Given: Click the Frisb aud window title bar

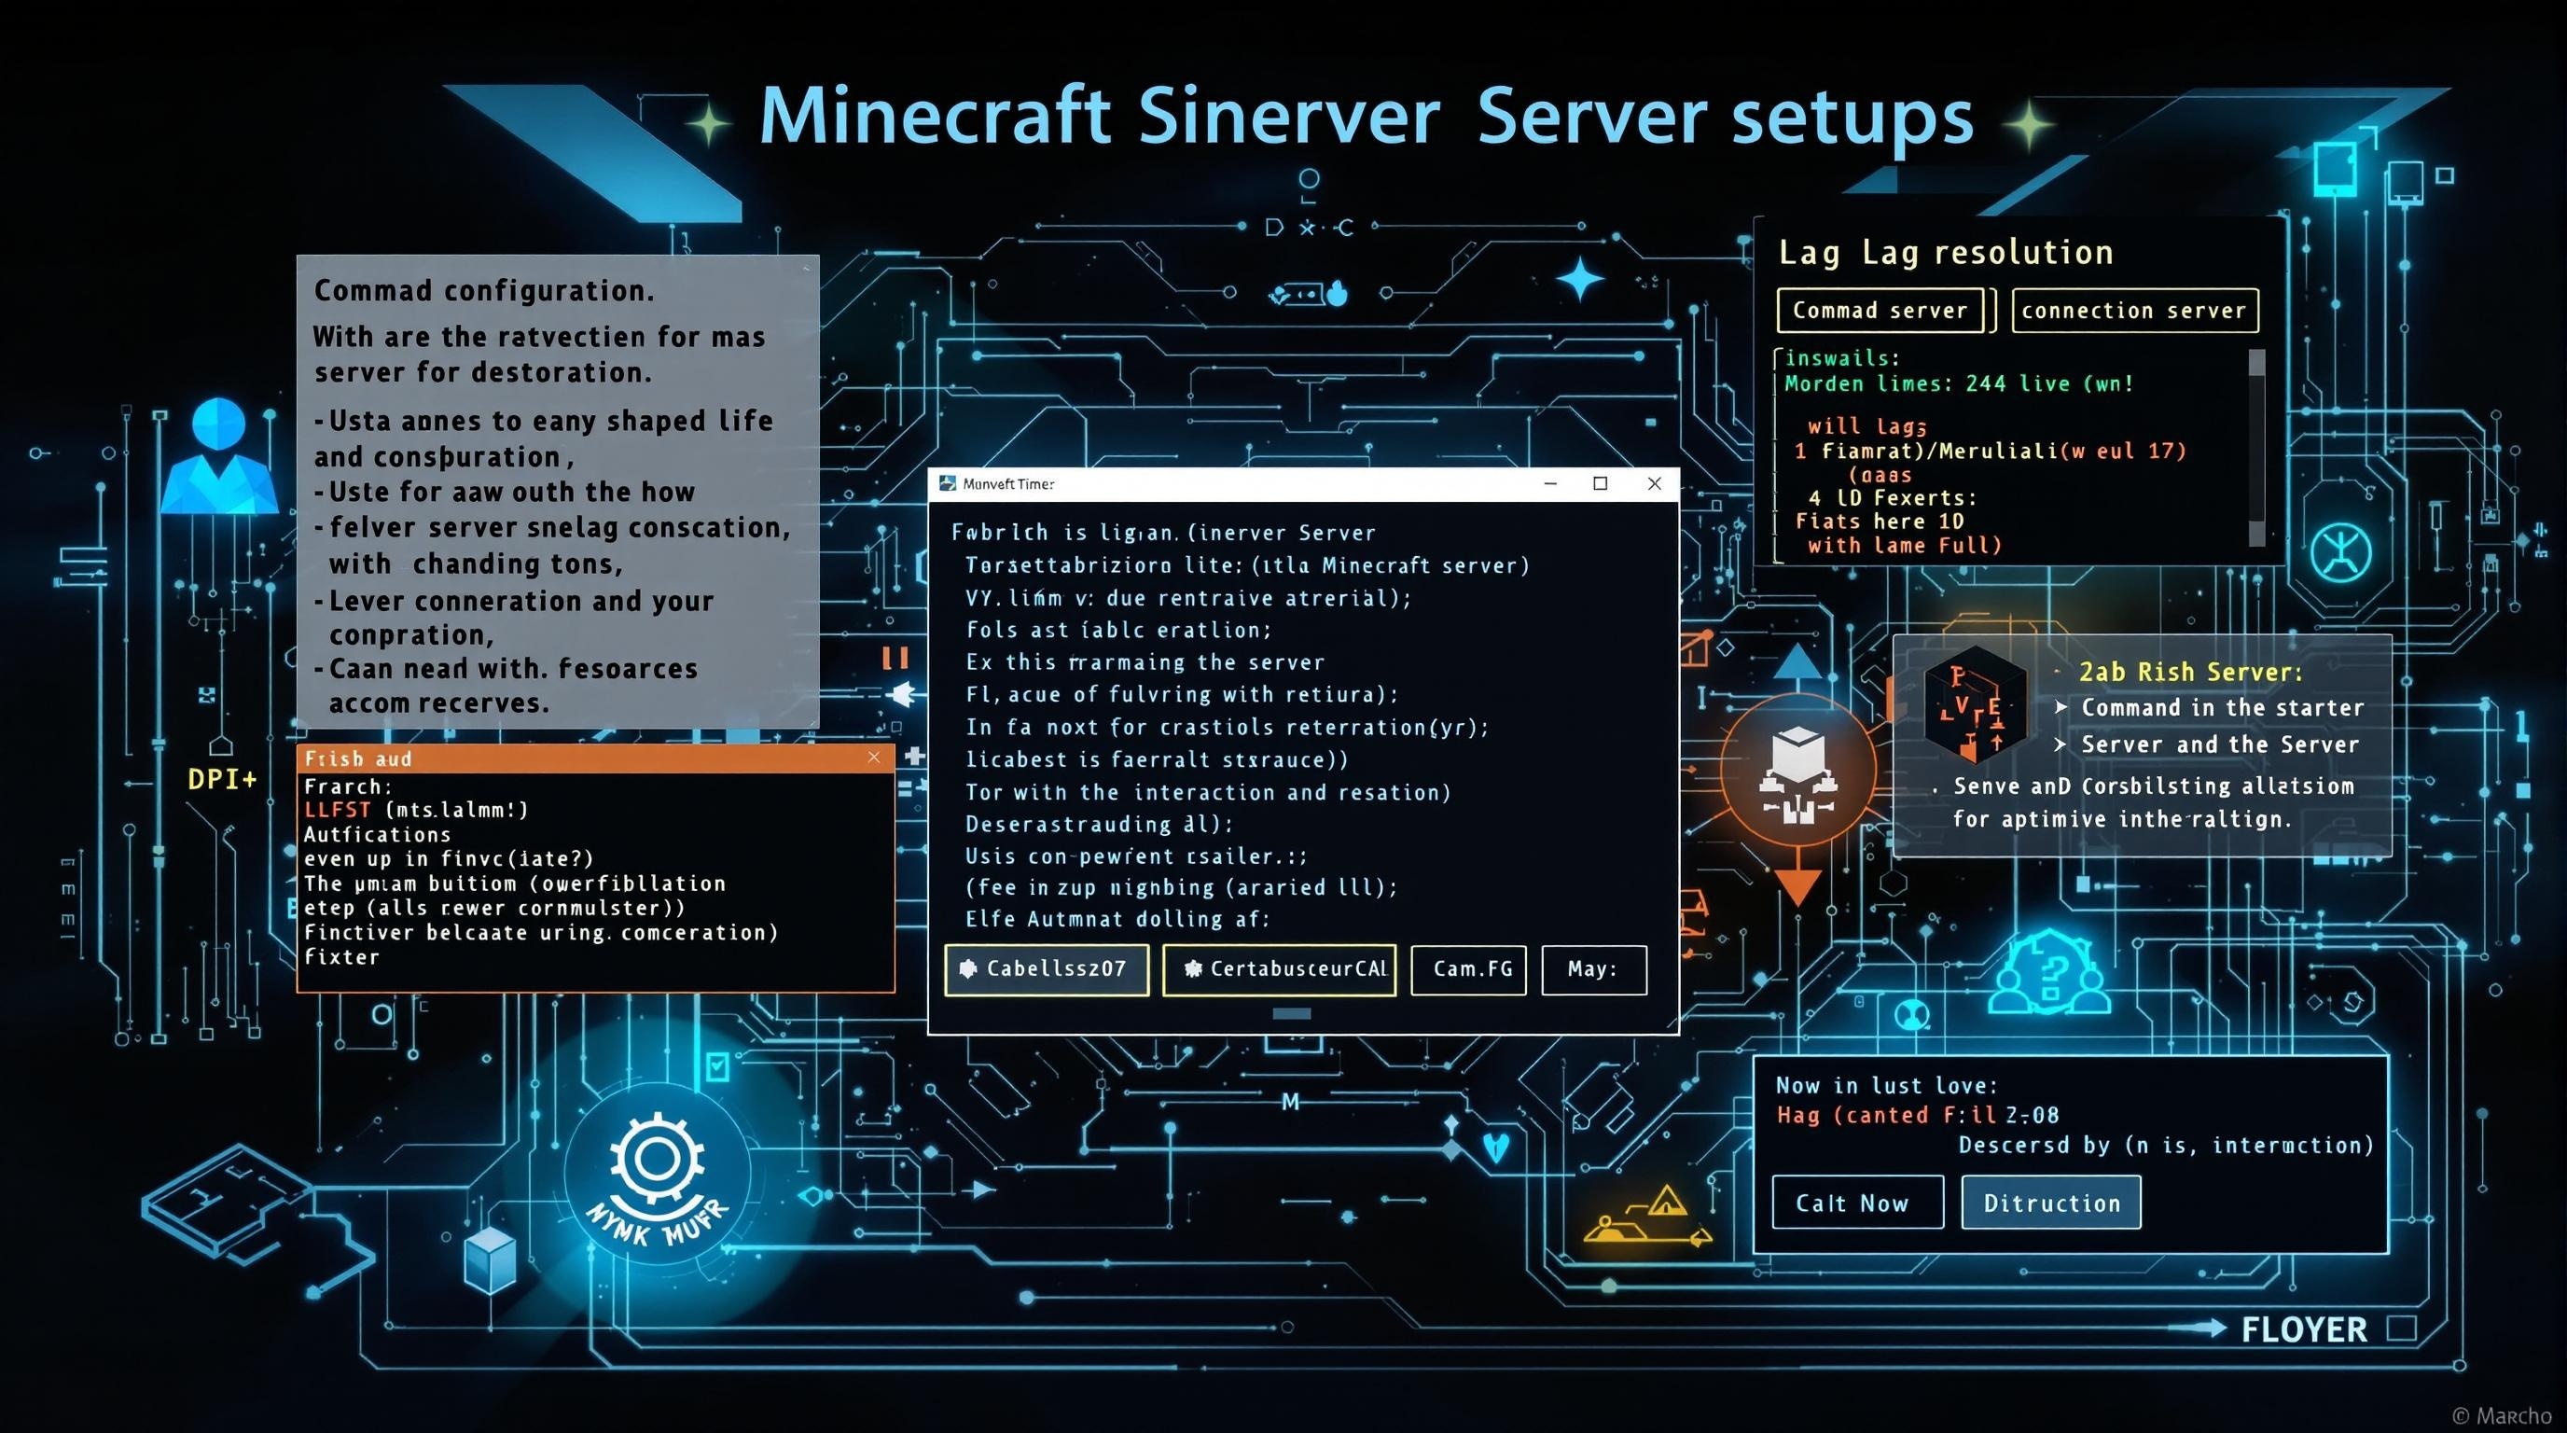Looking at the screenshot, I should tap(596, 758).
